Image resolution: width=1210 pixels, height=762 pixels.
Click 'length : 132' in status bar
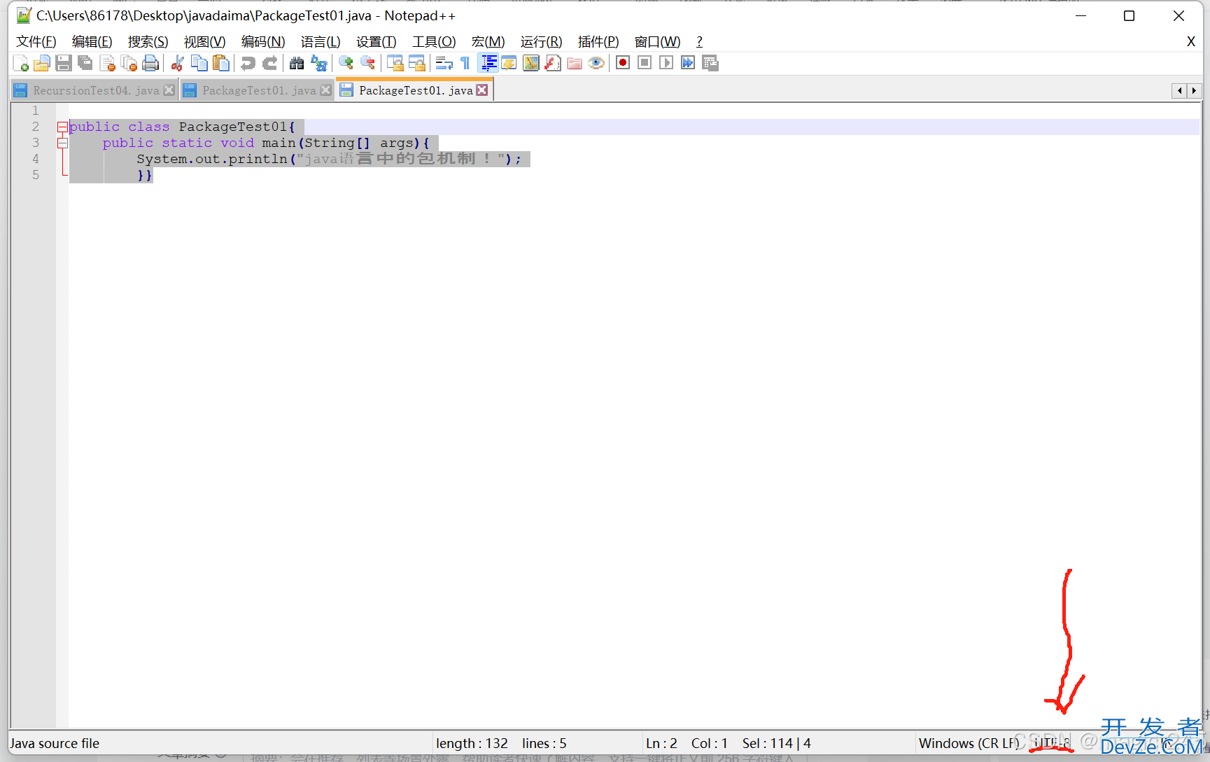coord(472,743)
